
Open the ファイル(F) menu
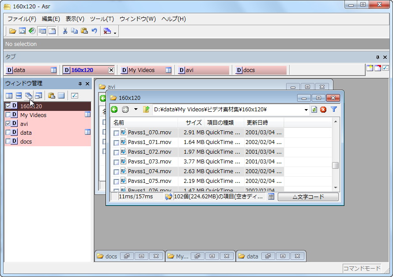pyautogui.click(x=22, y=19)
